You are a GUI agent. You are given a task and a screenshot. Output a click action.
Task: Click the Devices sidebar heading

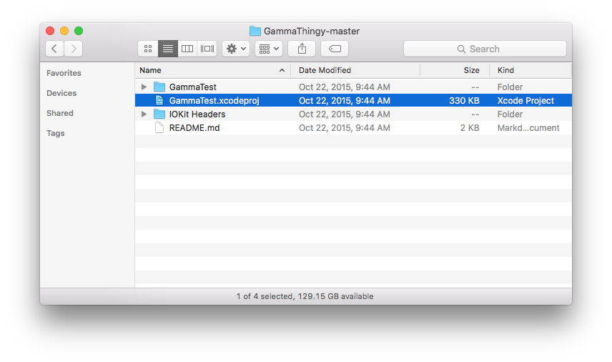click(x=61, y=93)
